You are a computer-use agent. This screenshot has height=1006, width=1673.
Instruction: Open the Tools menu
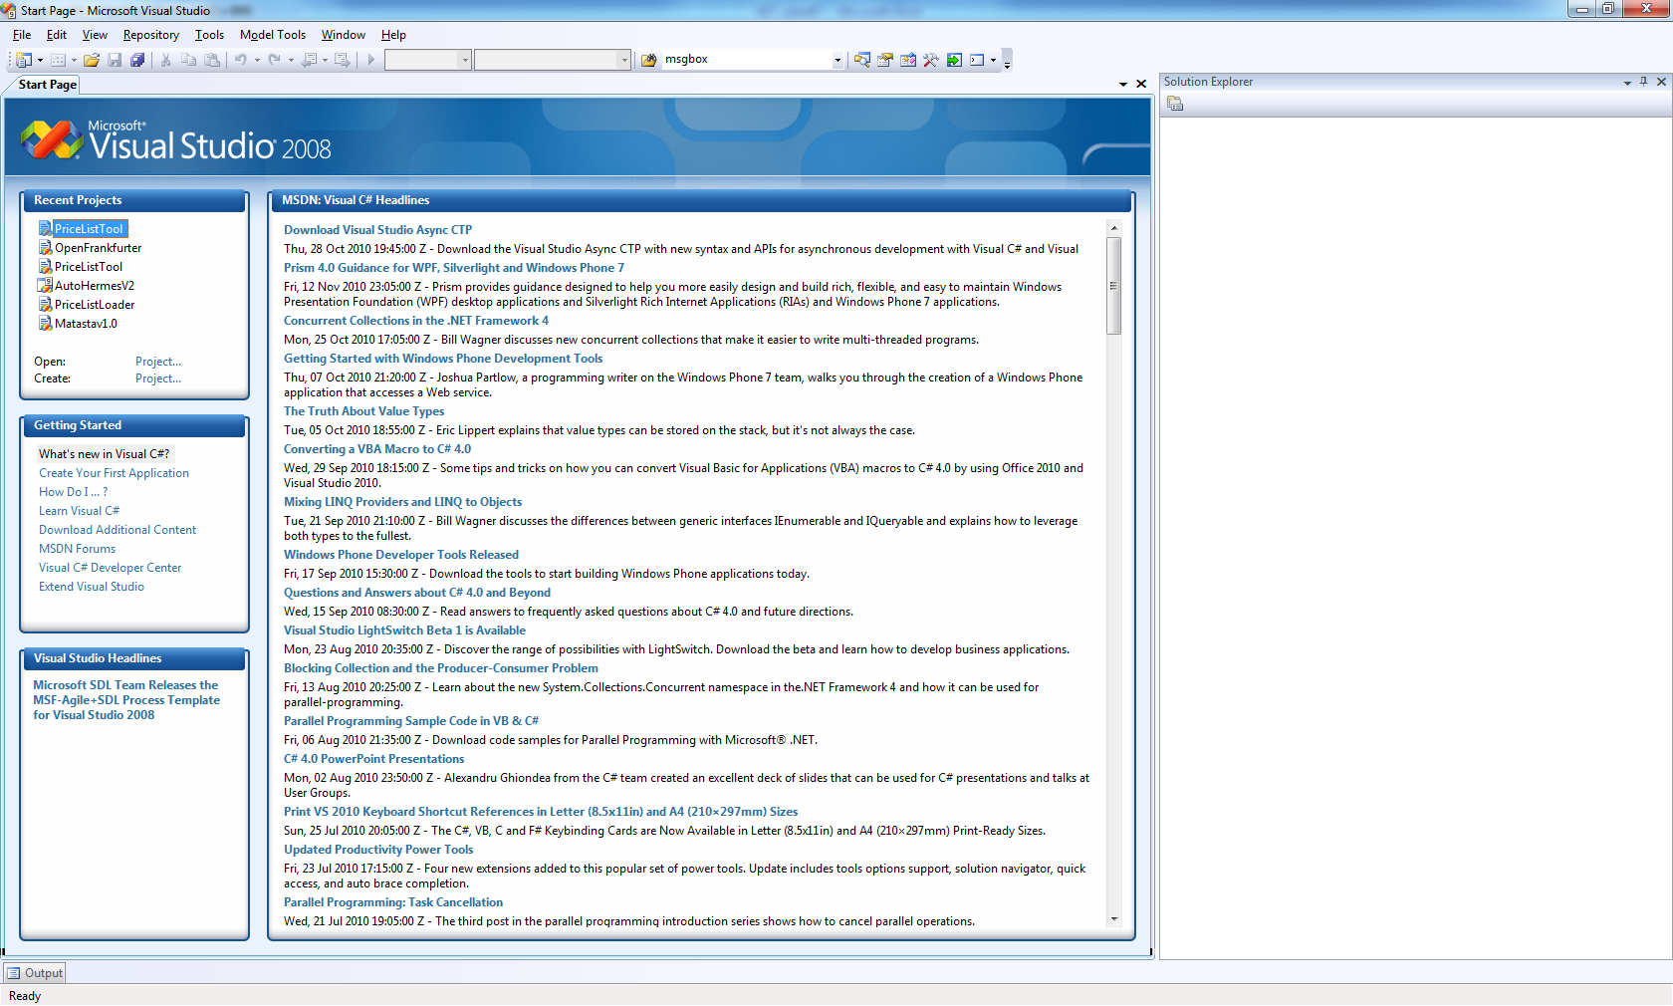(x=209, y=35)
